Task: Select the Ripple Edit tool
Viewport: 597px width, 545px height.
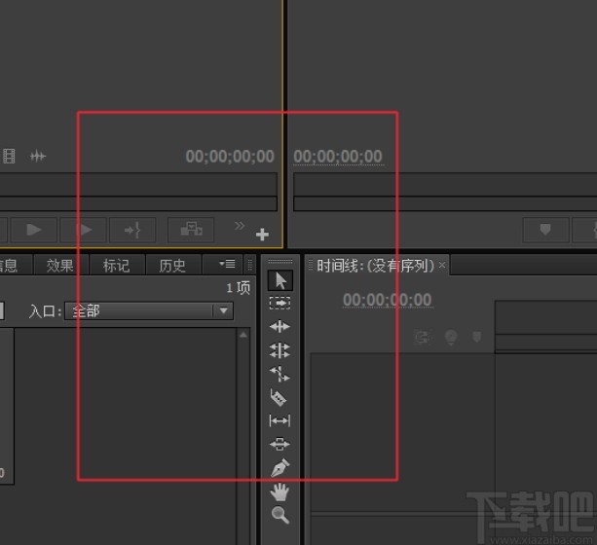Action: click(x=280, y=327)
